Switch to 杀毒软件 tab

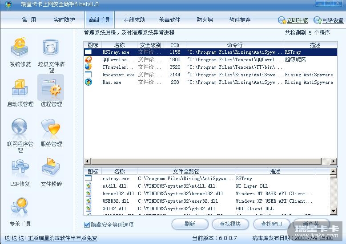click(x=169, y=20)
